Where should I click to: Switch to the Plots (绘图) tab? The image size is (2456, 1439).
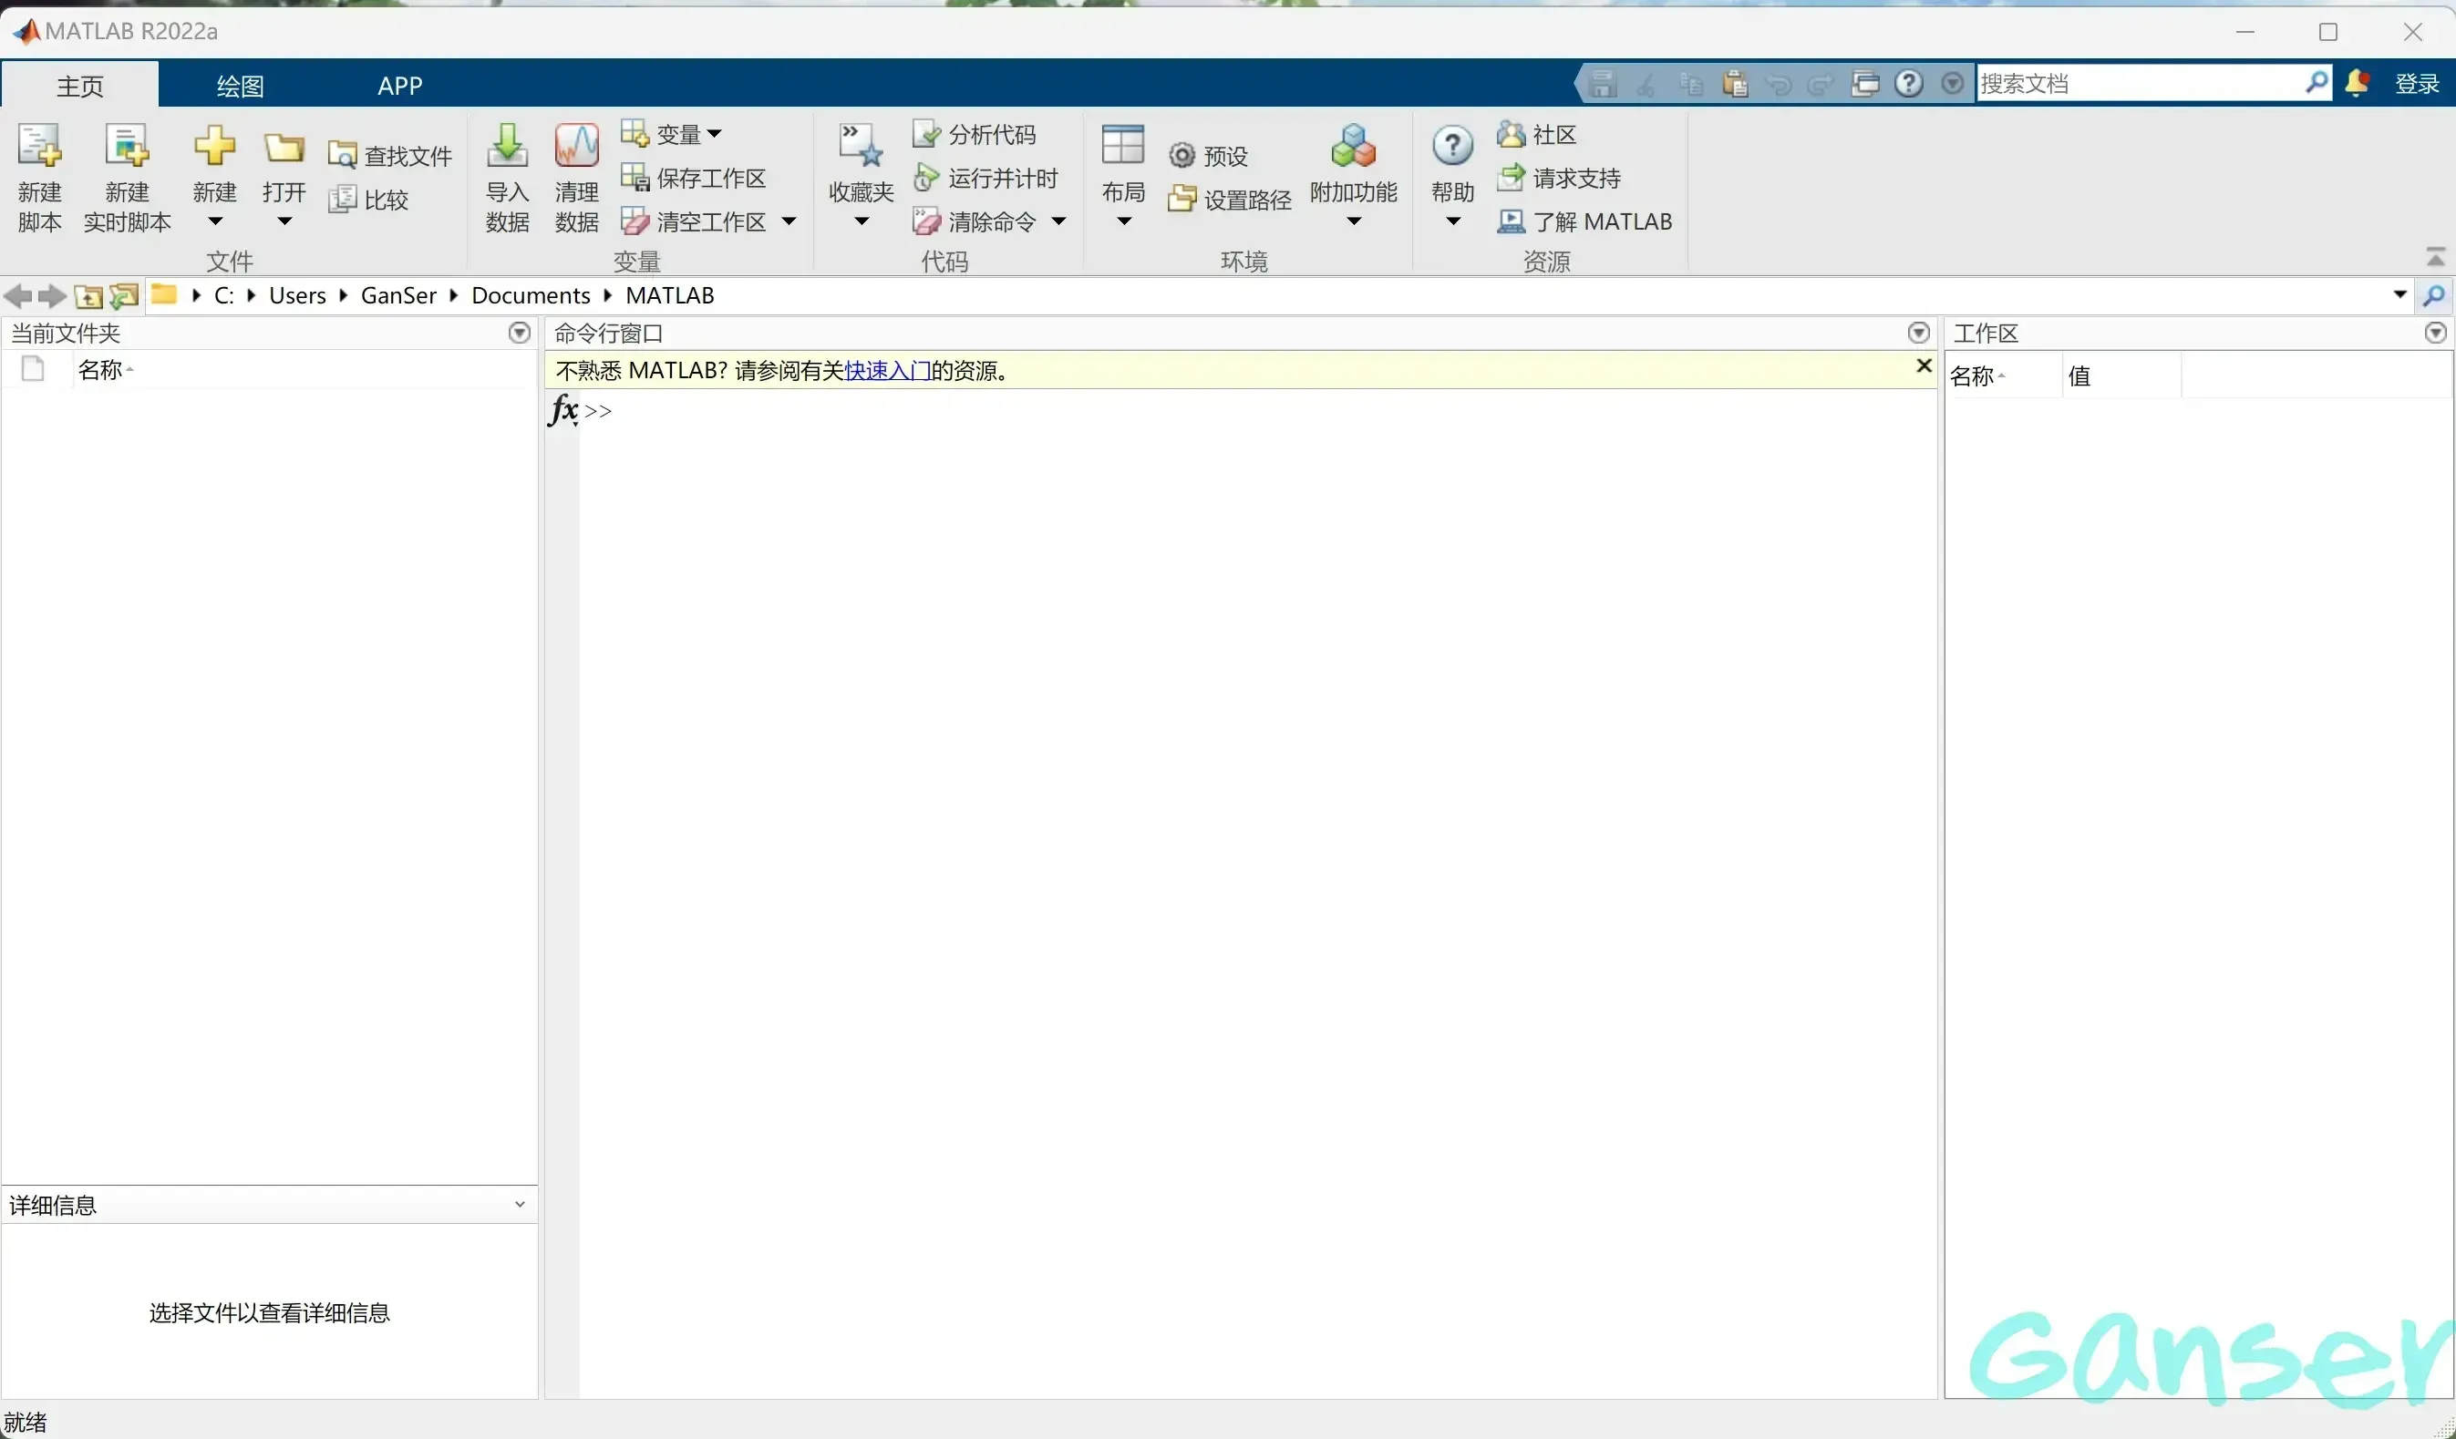click(240, 86)
